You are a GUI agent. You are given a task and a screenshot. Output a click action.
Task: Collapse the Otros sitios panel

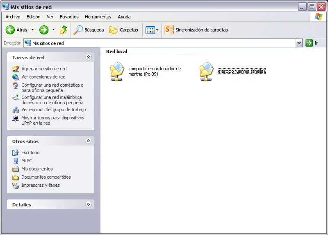88,141
